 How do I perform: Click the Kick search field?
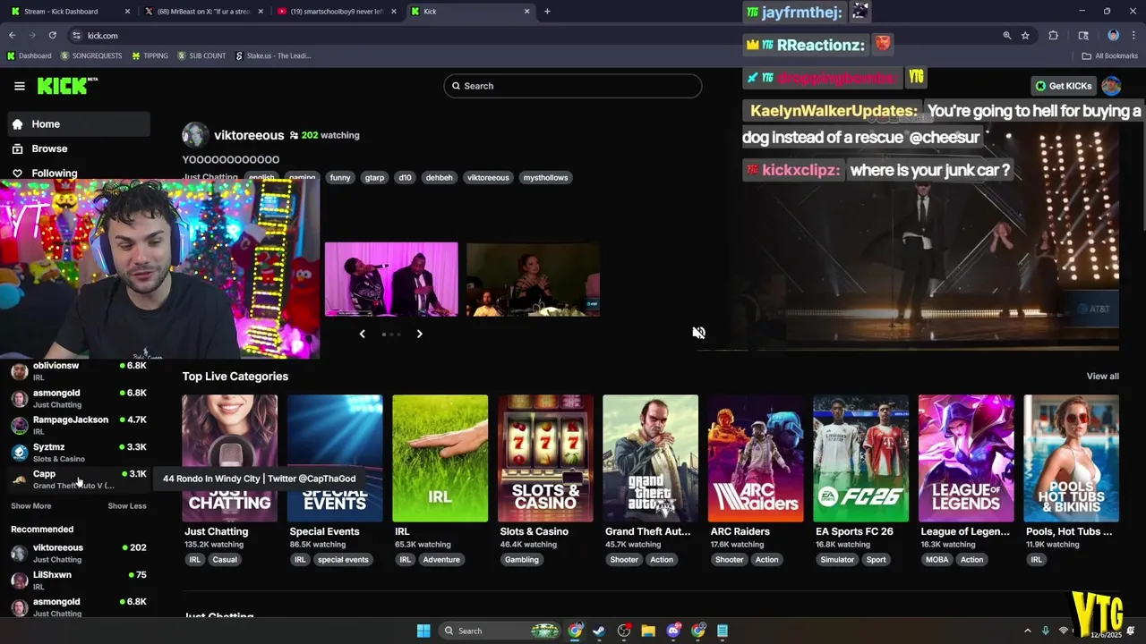click(573, 86)
